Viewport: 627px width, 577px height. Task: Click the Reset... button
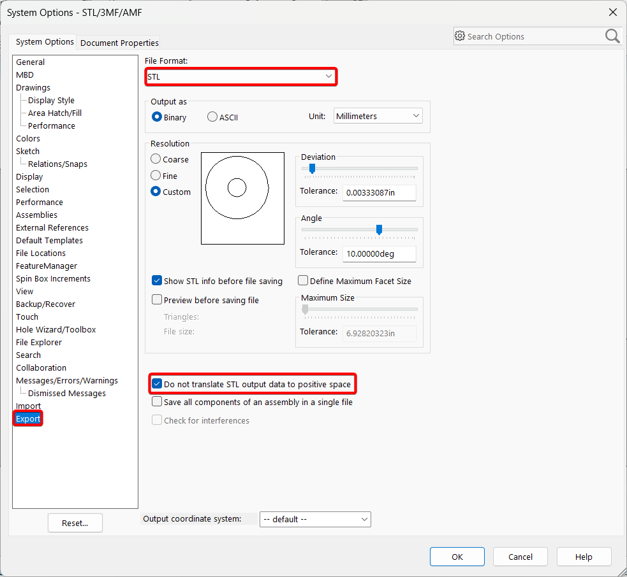(x=75, y=523)
